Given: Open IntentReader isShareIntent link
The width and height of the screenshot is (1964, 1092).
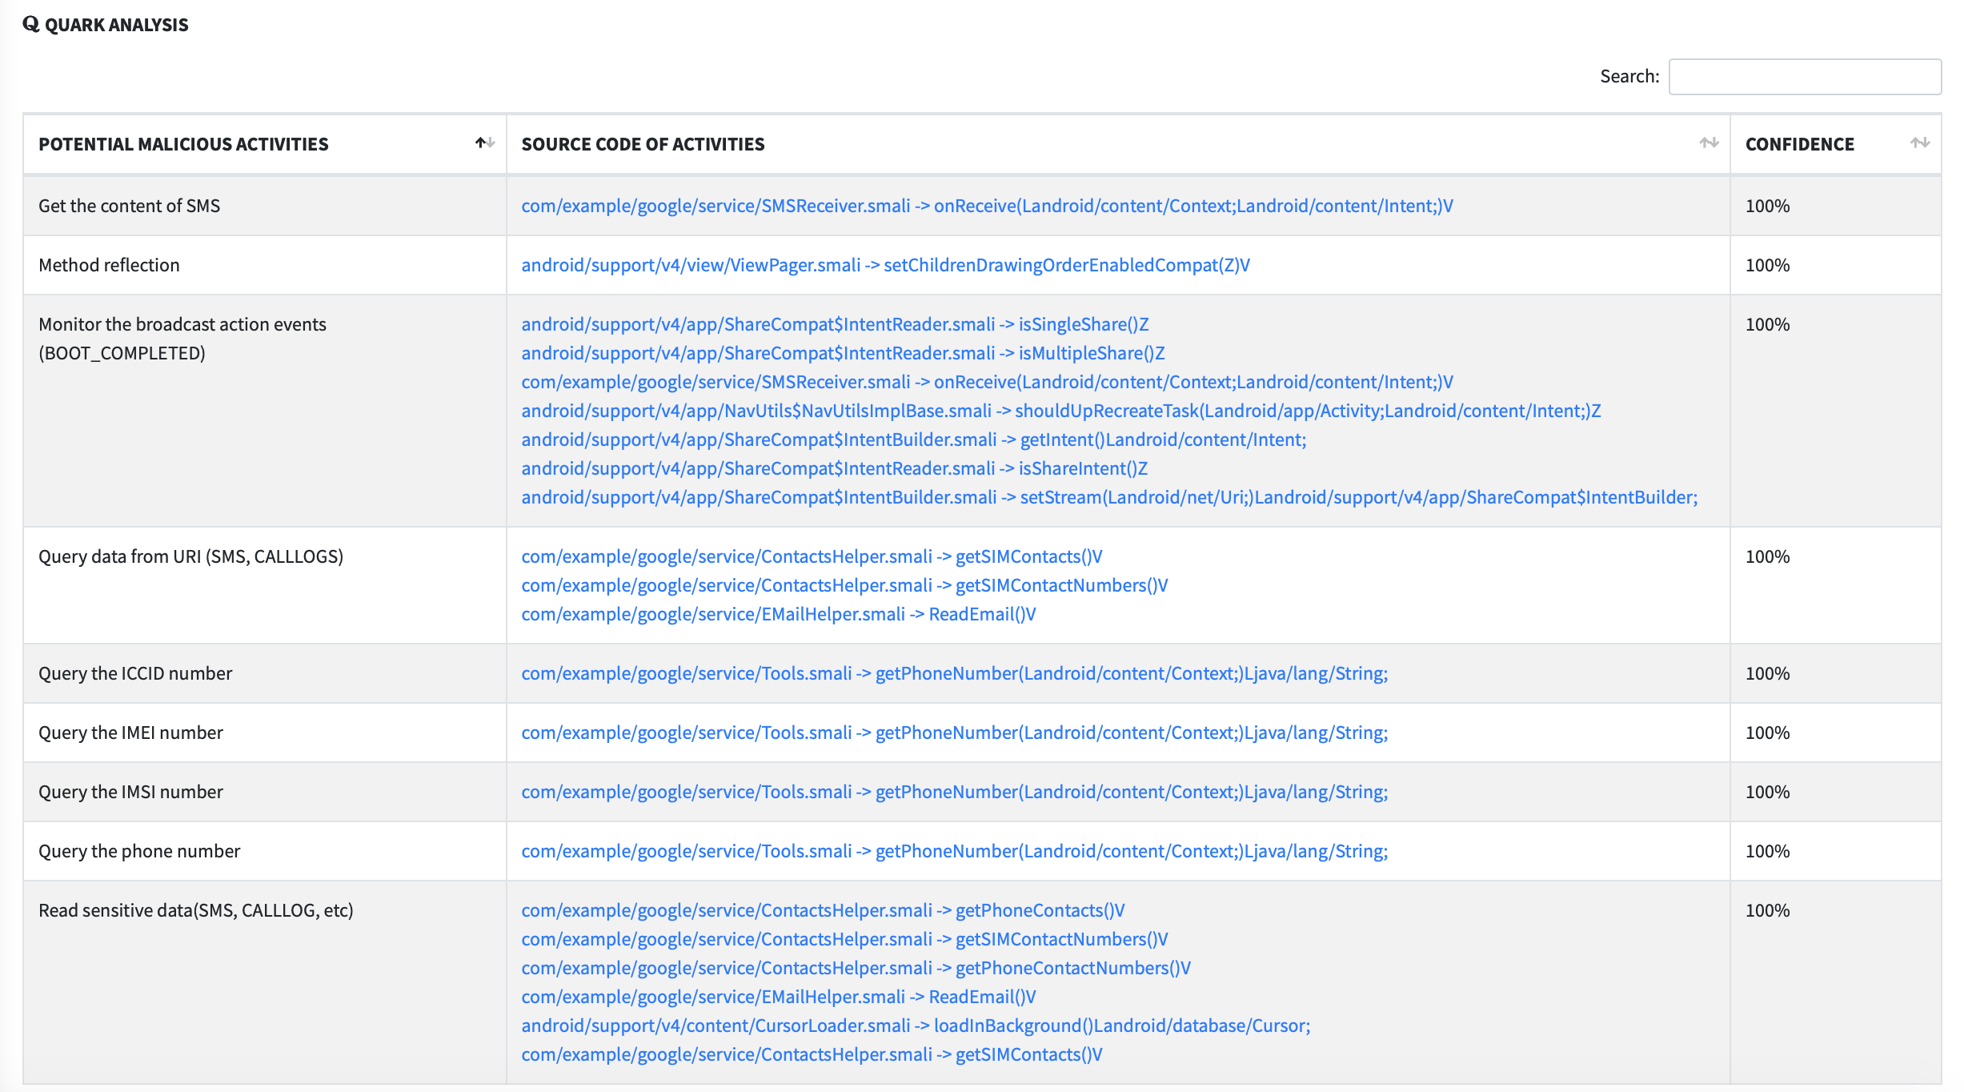Looking at the screenshot, I should tap(834, 468).
